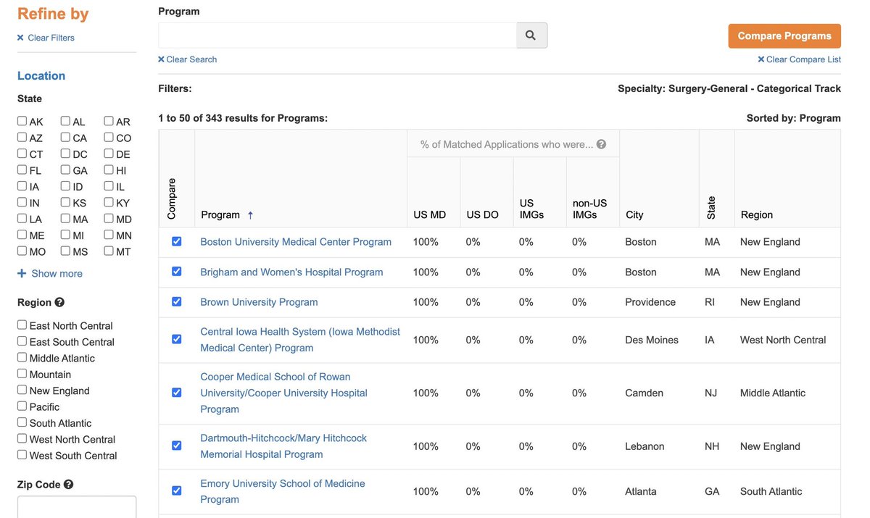This screenshot has width=870, height=518.
Task: Click the Clear Search link
Action: tap(188, 59)
